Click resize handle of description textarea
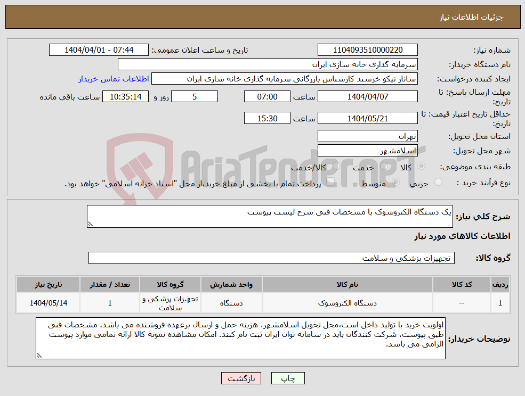Viewport: 525px width, 396px height. click(90, 225)
